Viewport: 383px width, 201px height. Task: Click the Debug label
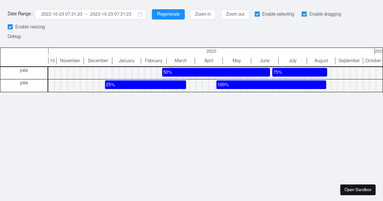click(x=14, y=36)
